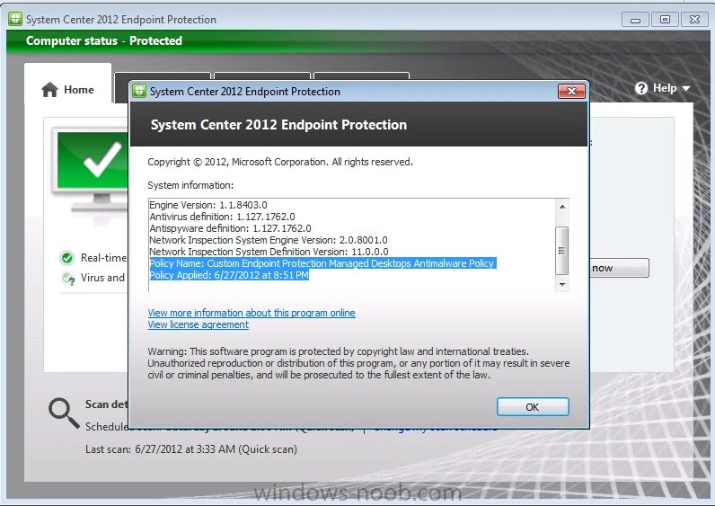Image resolution: width=715 pixels, height=506 pixels.
Task: Click the Computer status - Protected banner text
Action: (104, 40)
